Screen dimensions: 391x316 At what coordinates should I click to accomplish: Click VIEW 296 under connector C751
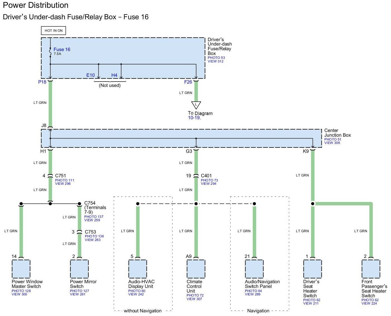63,184
